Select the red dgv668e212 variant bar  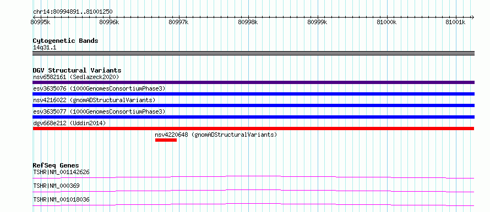click(253, 129)
